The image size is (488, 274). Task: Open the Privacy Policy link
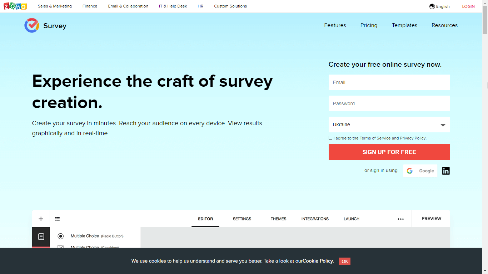[x=413, y=138]
